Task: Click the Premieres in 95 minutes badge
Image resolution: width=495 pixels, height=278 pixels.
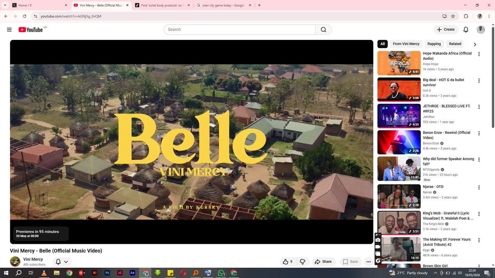Action: pyautogui.click(x=41, y=234)
